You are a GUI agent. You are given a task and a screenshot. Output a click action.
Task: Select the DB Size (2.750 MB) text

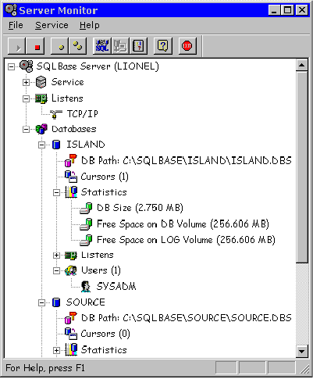coord(140,208)
